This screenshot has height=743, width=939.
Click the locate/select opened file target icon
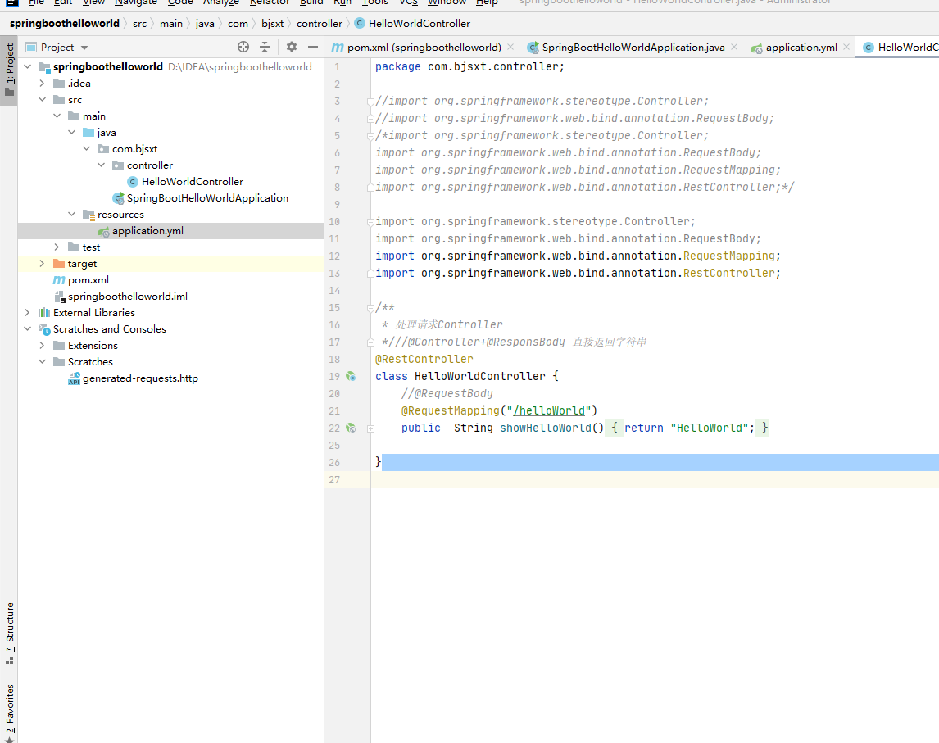tap(243, 47)
